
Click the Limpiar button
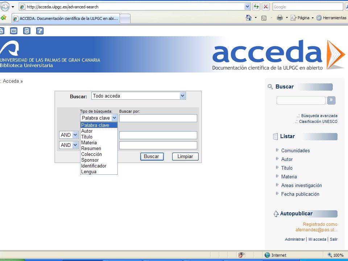click(x=185, y=157)
